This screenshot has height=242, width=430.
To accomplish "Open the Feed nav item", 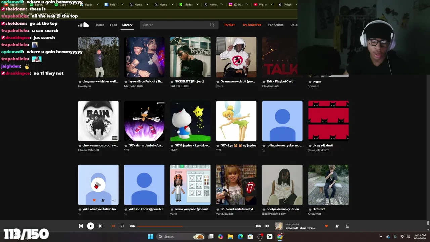I will [114, 25].
